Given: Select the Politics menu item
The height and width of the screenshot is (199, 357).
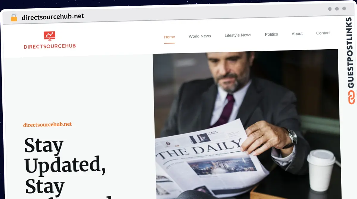Looking at the screenshot, I should [271, 34].
